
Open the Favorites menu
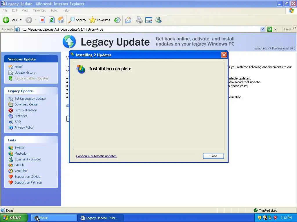(x=39, y=10)
